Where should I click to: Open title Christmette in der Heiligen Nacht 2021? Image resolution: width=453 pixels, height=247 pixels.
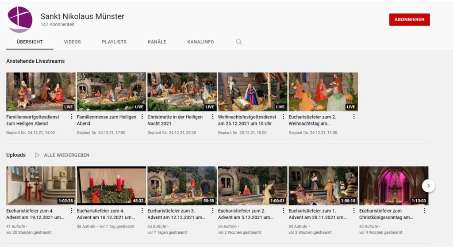point(175,120)
